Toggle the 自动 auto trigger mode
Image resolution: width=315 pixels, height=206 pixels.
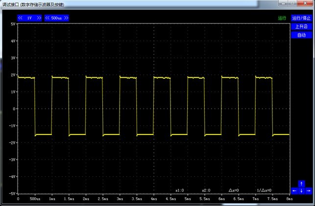(301, 35)
